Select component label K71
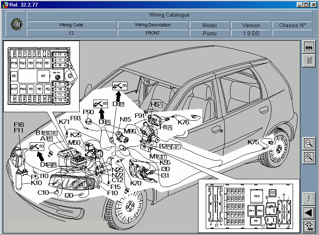Viewport: 319px width, 235px height. pyautogui.click(x=64, y=122)
